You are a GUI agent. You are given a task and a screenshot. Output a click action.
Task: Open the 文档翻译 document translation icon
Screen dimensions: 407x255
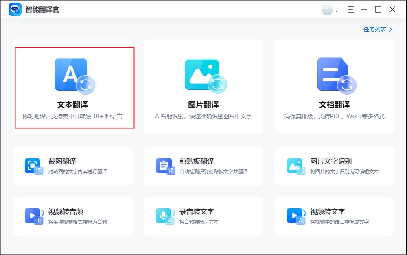click(334, 75)
